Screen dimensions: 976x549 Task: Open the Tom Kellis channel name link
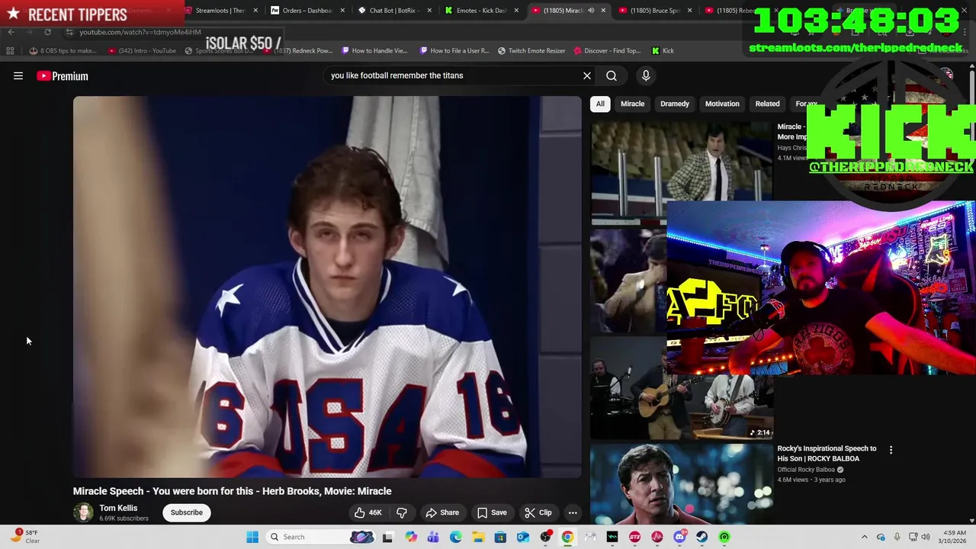point(118,508)
